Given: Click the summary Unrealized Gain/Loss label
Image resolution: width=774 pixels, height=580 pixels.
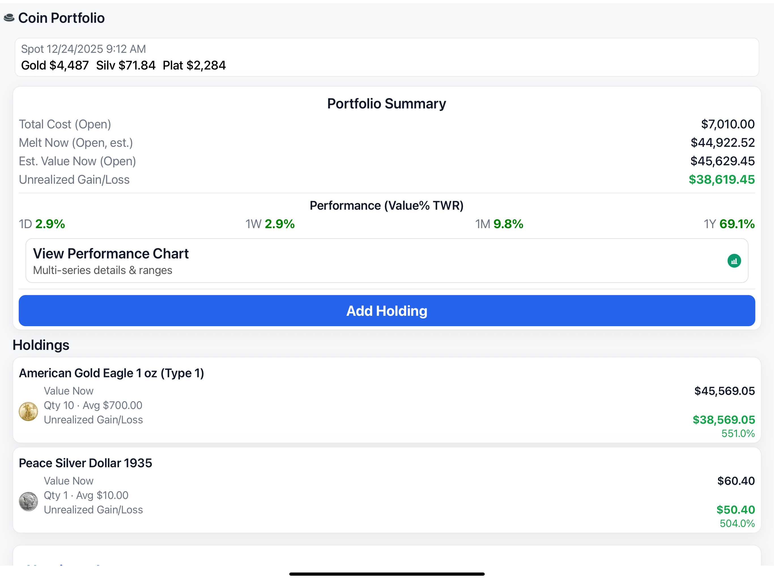Looking at the screenshot, I should [74, 180].
